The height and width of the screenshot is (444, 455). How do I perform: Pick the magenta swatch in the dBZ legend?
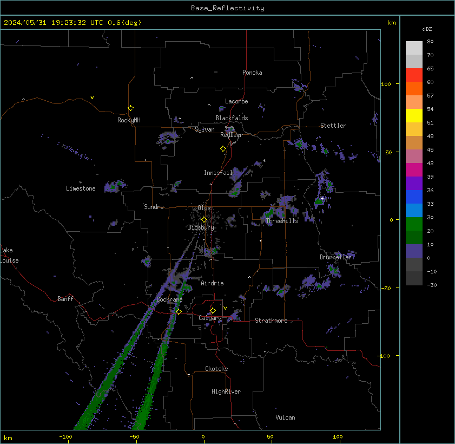point(414,170)
